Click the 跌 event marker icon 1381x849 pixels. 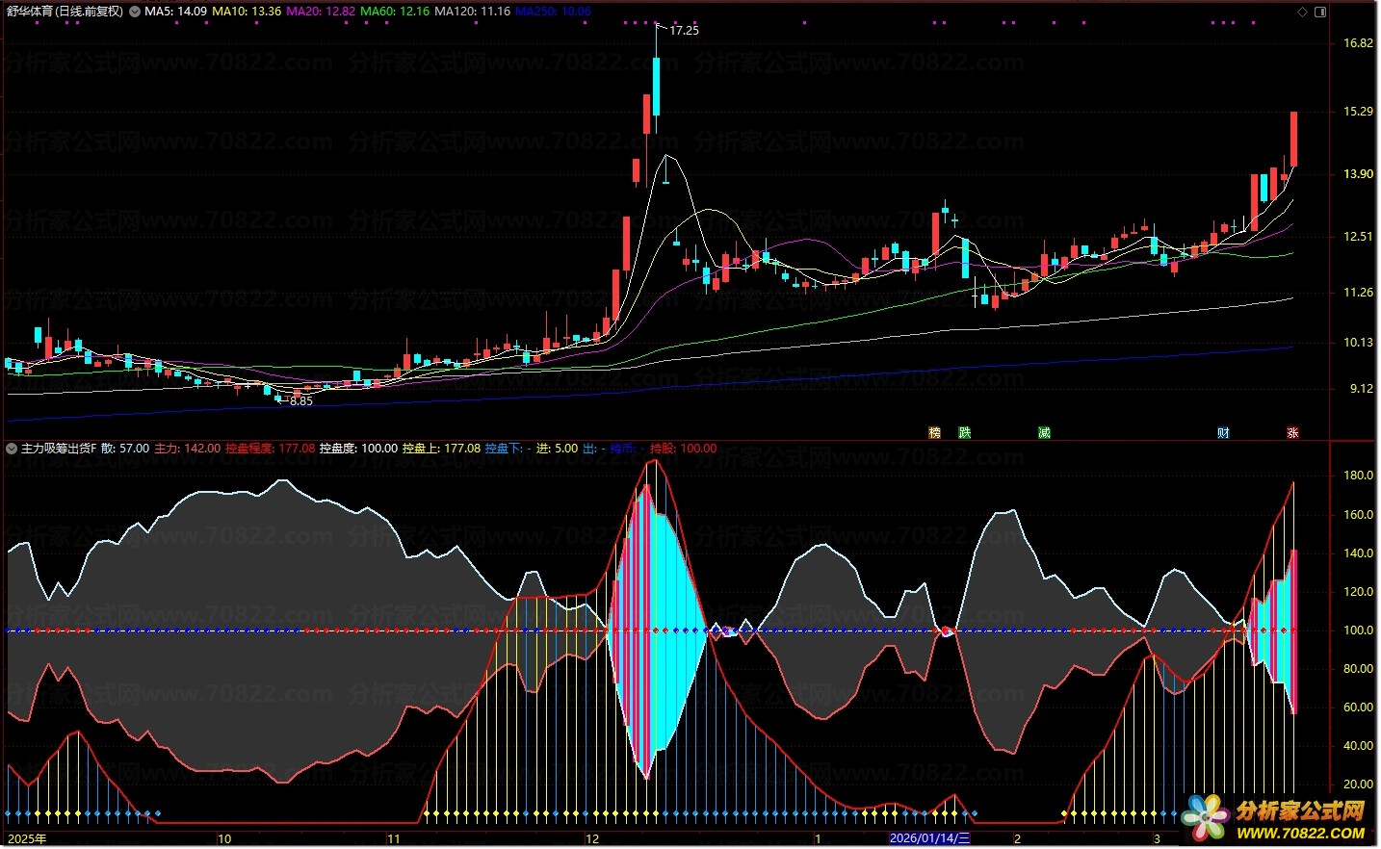click(x=965, y=432)
